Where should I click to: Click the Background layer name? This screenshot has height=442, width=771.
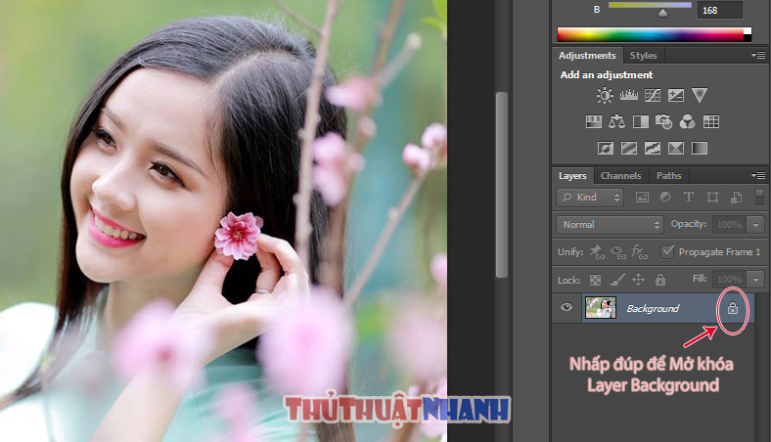click(x=653, y=308)
